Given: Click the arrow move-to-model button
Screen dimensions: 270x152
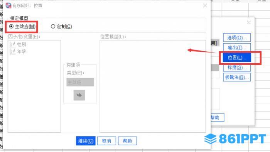Looking at the screenshot, I should click(x=79, y=95).
